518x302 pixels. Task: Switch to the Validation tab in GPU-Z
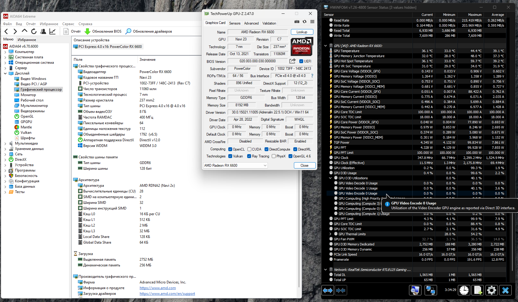point(269,23)
